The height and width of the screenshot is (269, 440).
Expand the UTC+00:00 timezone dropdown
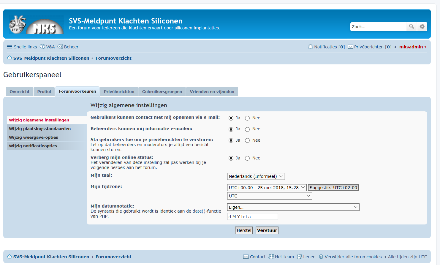(267, 188)
